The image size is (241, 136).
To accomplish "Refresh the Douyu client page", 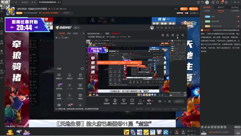I will coord(16,2).
